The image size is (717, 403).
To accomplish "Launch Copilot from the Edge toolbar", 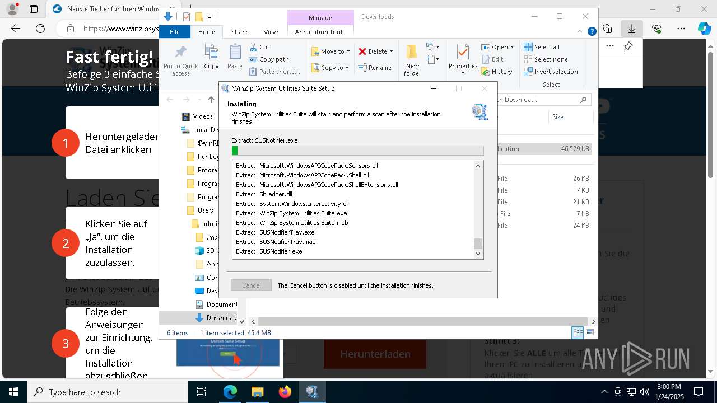I will pos(704,29).
